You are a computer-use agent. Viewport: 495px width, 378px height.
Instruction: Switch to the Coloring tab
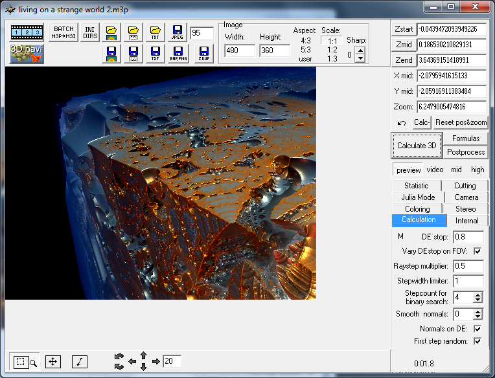point(417,209)
